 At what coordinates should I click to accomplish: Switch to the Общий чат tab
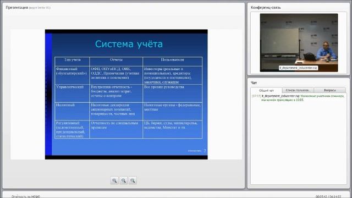266,90
